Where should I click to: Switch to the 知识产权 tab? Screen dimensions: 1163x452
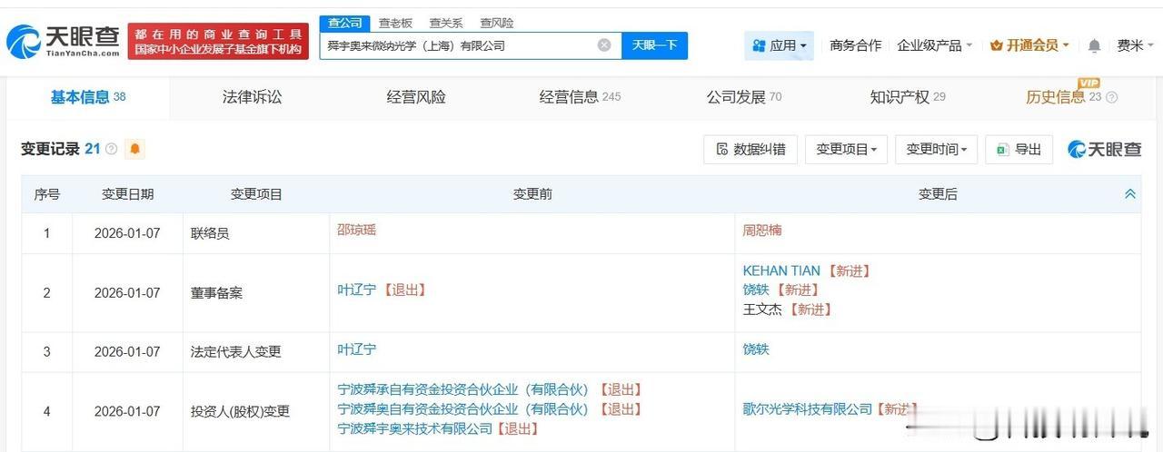908,97
